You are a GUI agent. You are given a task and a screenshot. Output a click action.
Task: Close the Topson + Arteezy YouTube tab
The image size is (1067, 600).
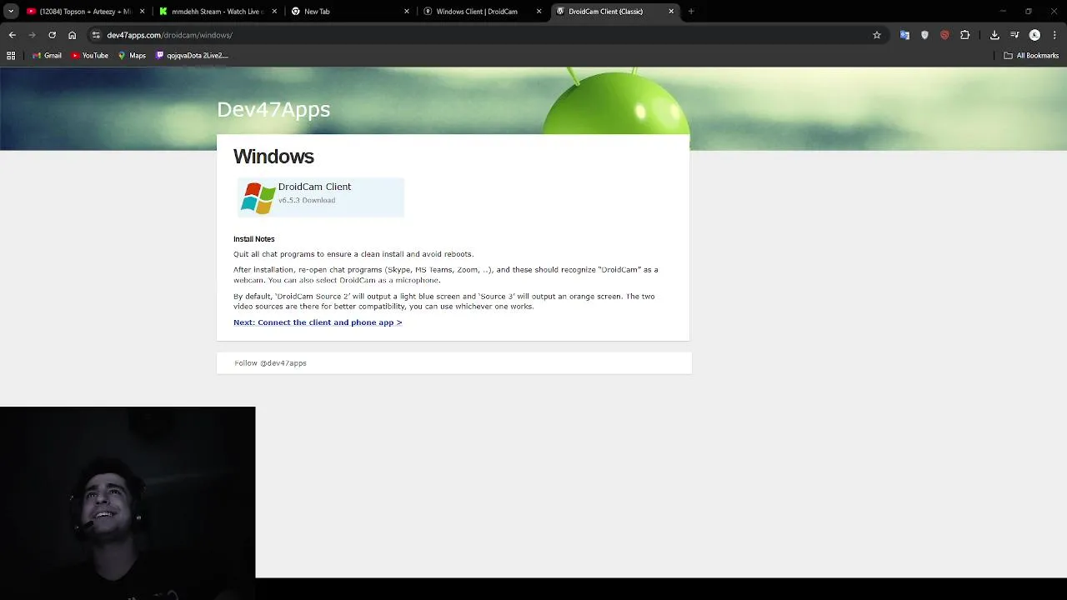[142, 12]
